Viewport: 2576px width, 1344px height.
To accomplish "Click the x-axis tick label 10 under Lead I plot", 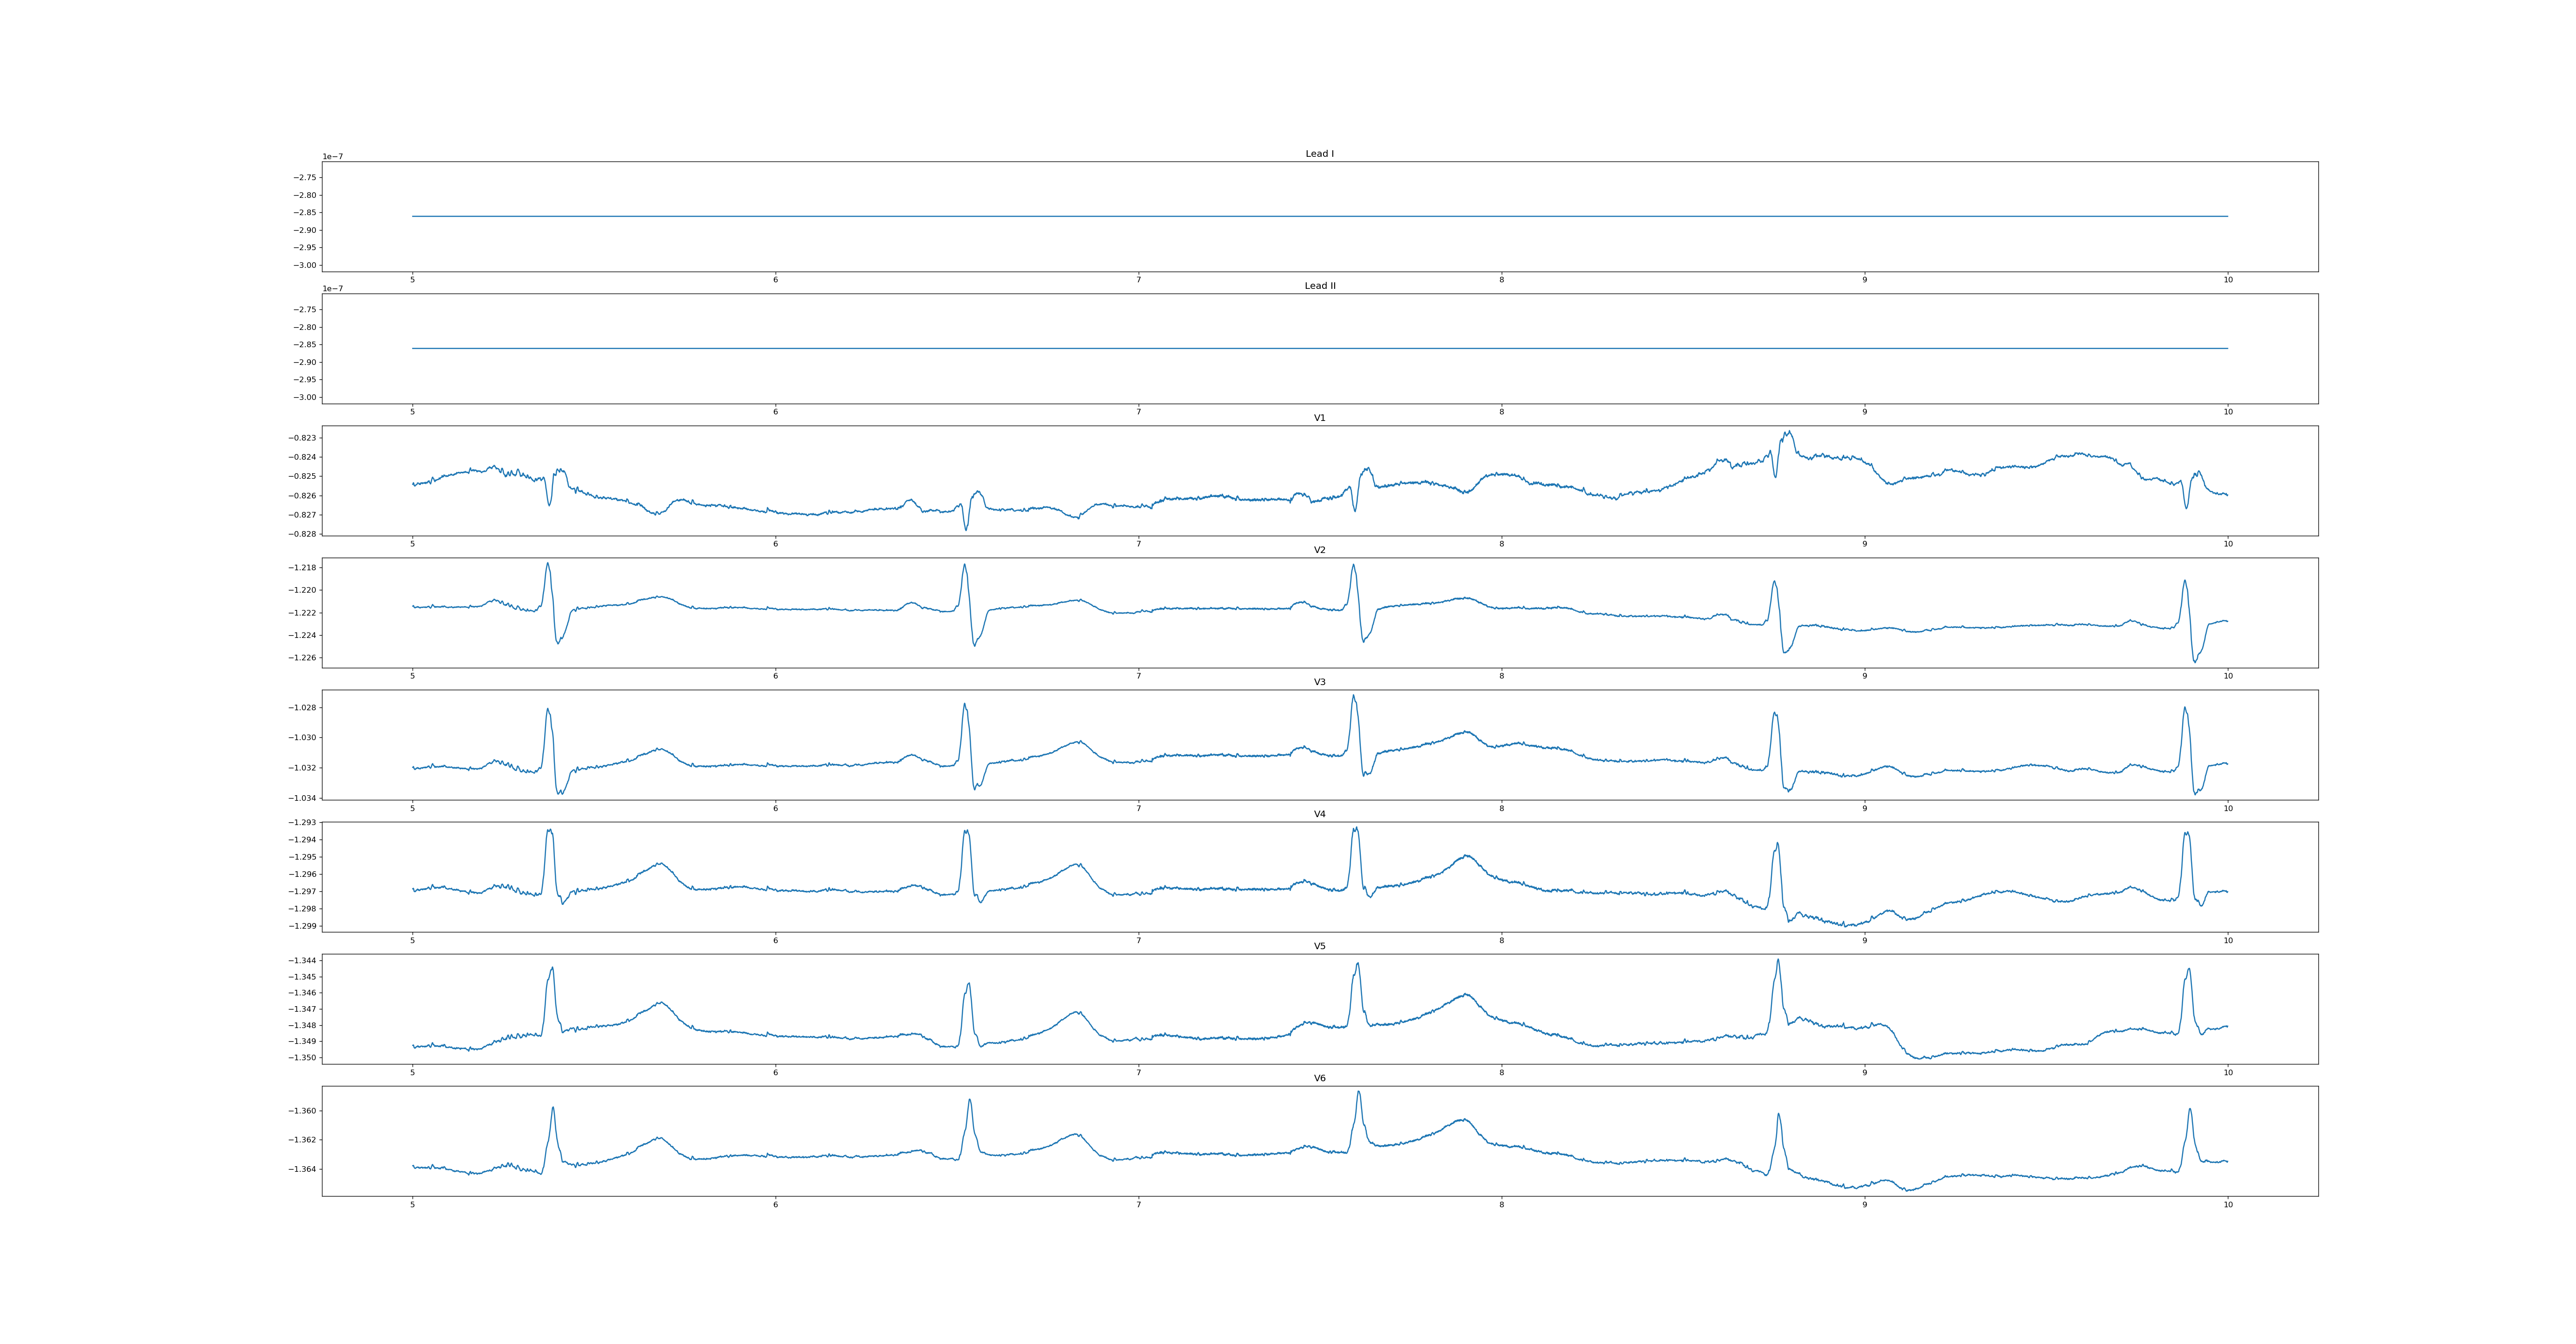I will 2227,280.
